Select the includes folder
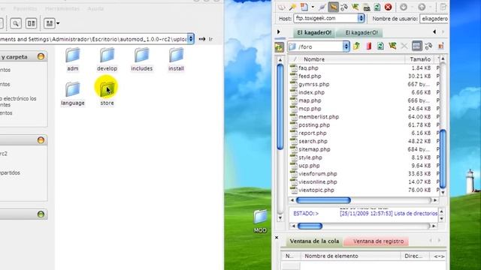Screen dimensions: 481x270 point(141,60)
